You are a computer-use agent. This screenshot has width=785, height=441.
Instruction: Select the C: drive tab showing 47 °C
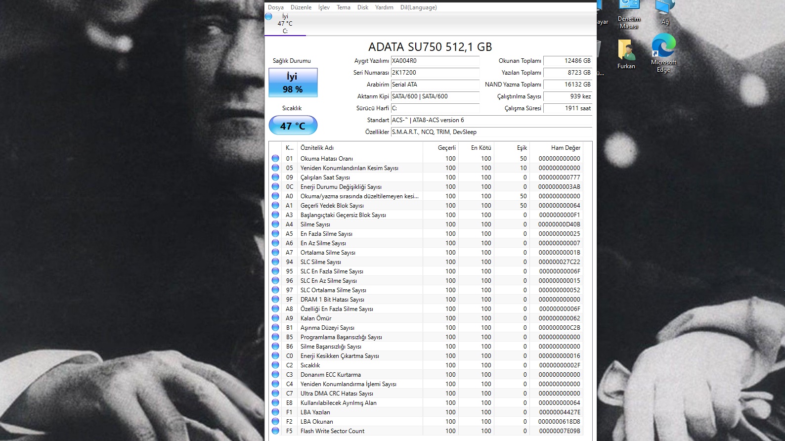(x=285, y=24)
